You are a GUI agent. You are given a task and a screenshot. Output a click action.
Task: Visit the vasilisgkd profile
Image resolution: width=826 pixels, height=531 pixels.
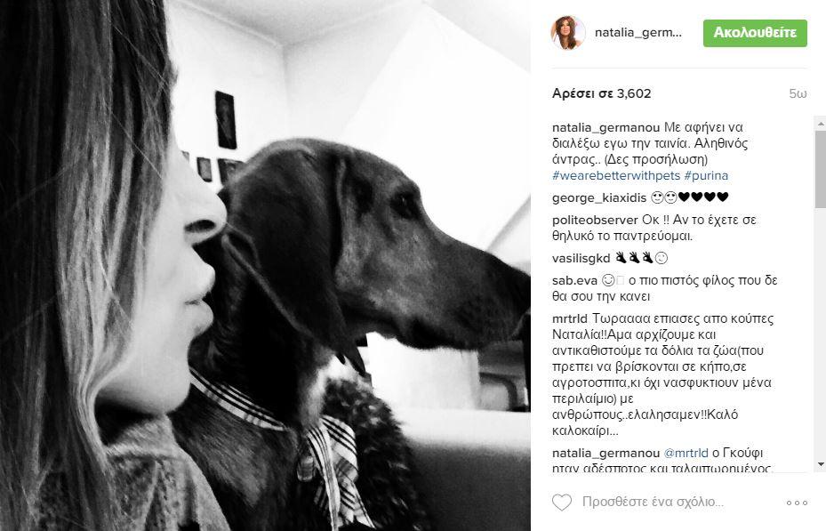(x=581, y=258)
